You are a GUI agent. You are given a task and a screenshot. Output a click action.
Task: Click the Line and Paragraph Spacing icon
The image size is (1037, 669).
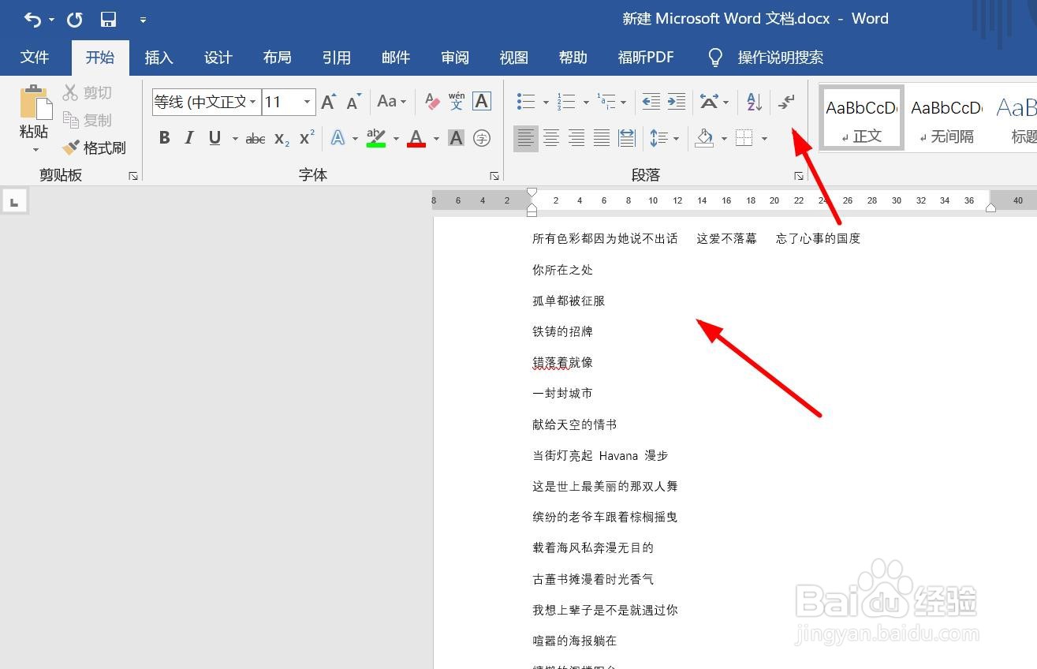point(659,138)
